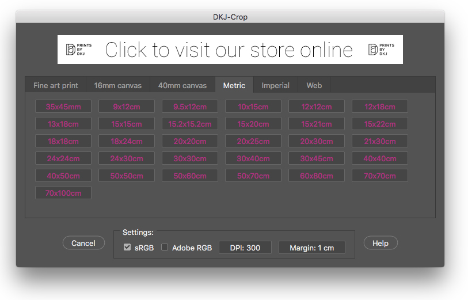
Task: Open the Web tab
Action: (314, 85)
